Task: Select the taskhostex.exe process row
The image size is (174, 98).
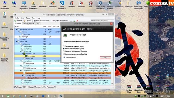Action: click(x=63, y=73)
